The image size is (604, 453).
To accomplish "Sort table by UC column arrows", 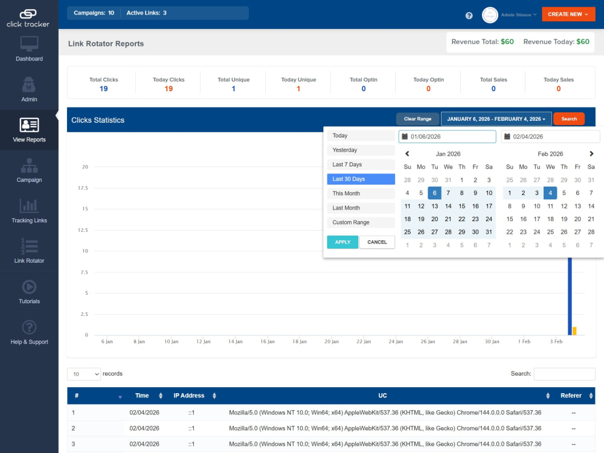I will 548,396.
